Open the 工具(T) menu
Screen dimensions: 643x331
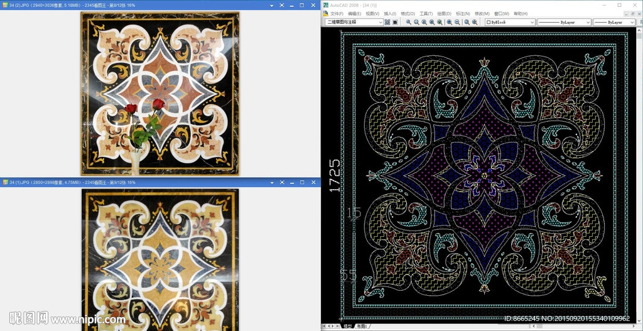click(426, 14)
